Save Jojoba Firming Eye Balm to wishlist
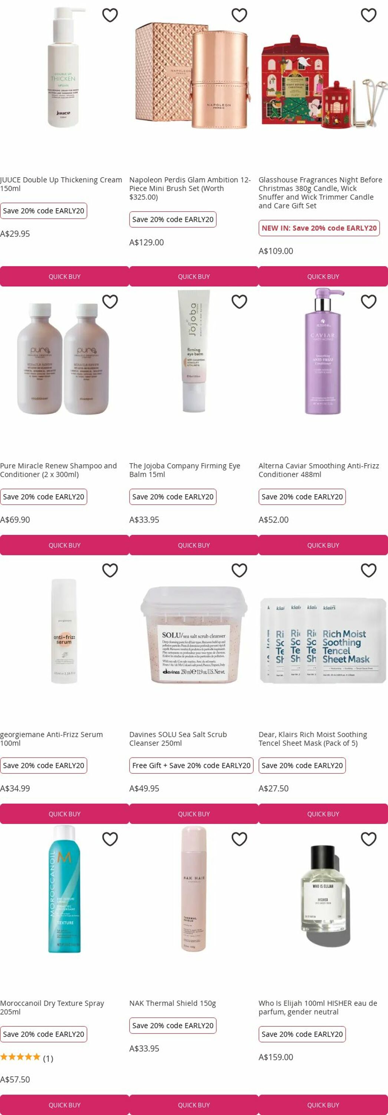 point(239,301)
